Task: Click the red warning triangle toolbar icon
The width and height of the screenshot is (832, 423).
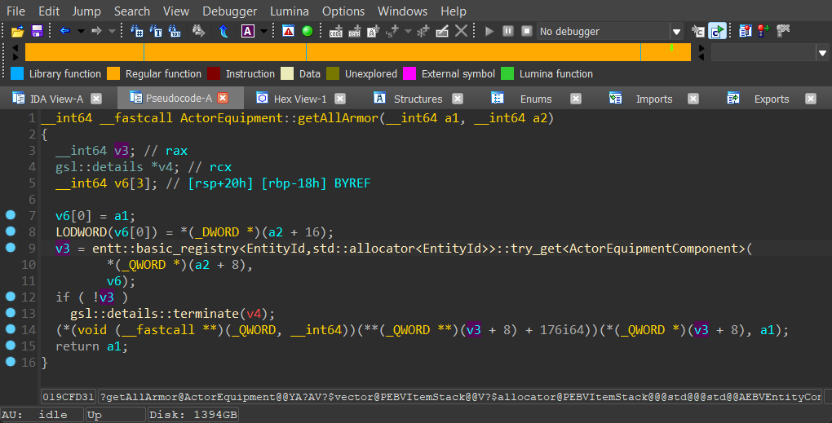Action: [x=288, y=31]
